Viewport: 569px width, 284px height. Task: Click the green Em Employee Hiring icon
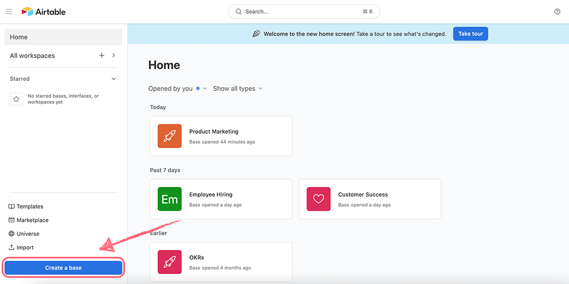coord(169,199)
